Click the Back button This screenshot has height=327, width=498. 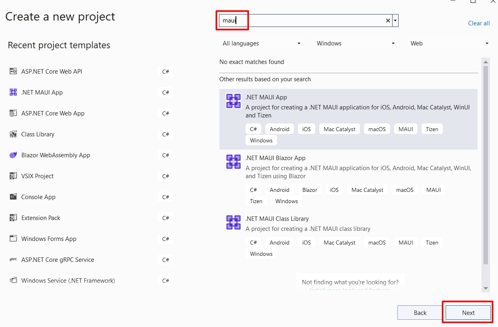coord(420,313)
